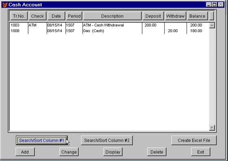This screenshot has height=161, width=228.
Task: Click the list scrollbar up arrow
Action: coord(212,26)
